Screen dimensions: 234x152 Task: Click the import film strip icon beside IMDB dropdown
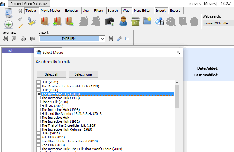click(111, 39)
